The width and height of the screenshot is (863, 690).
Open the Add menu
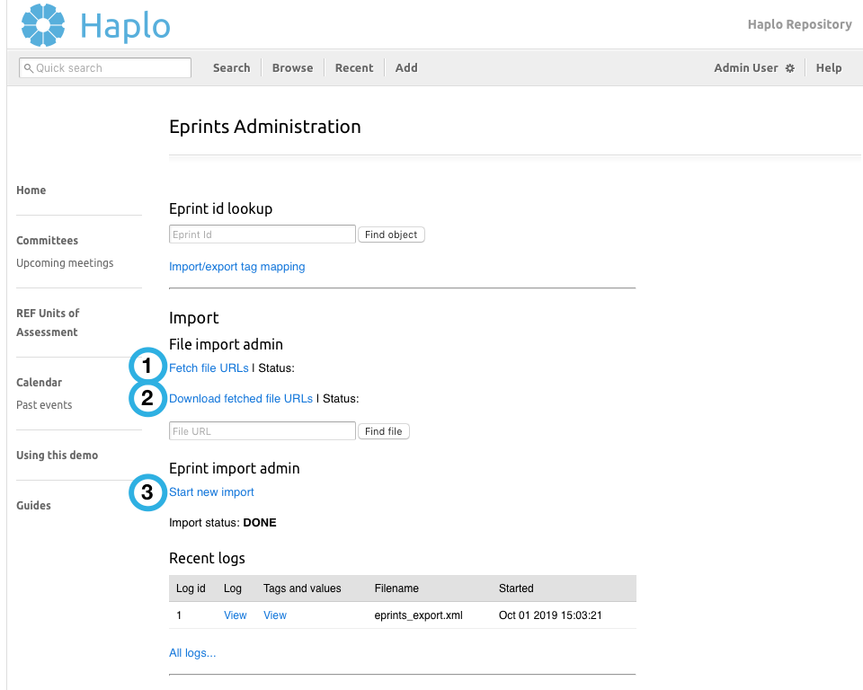[406, 67]
